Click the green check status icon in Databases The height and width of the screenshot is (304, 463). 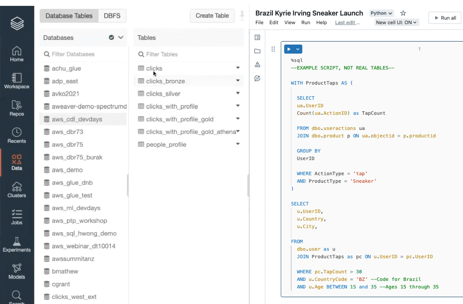coord(111,38)
